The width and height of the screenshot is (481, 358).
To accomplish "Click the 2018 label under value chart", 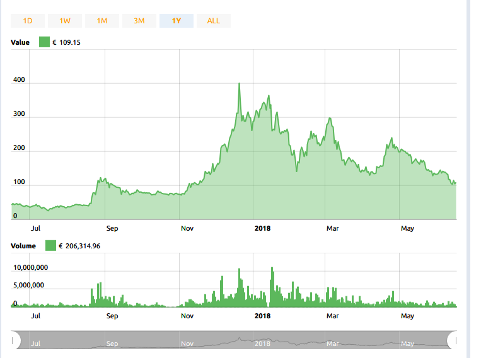I will 263,228.
